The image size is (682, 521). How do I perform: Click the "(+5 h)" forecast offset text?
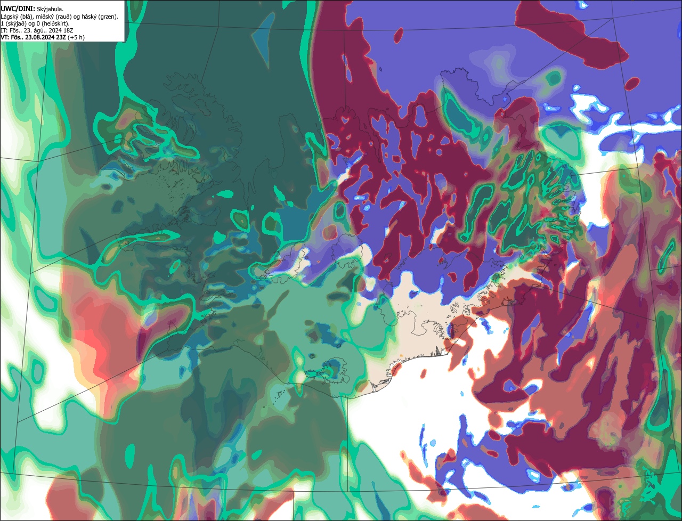76,37
